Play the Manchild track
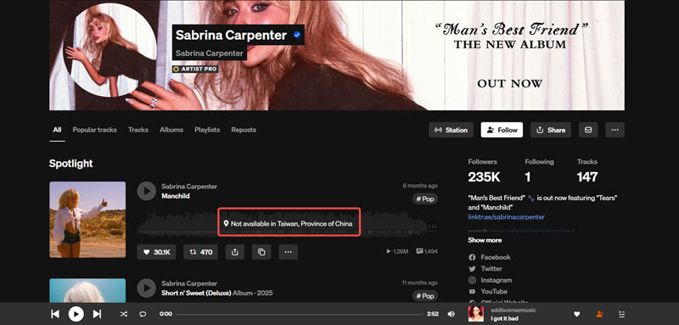This screenshot has width=679, height=325. 146,191
